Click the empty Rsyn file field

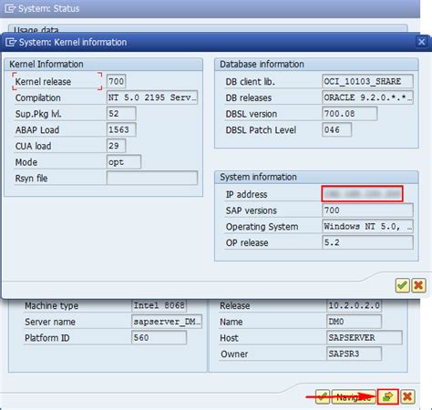[x=152, y=178]
